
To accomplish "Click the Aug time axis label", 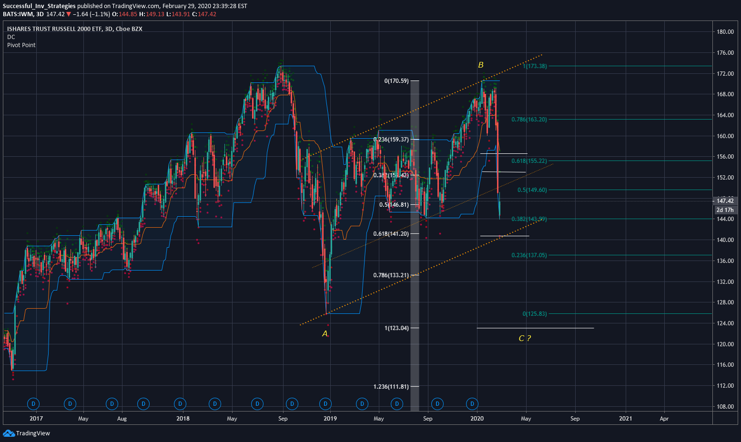I will (x=122, y=419).
